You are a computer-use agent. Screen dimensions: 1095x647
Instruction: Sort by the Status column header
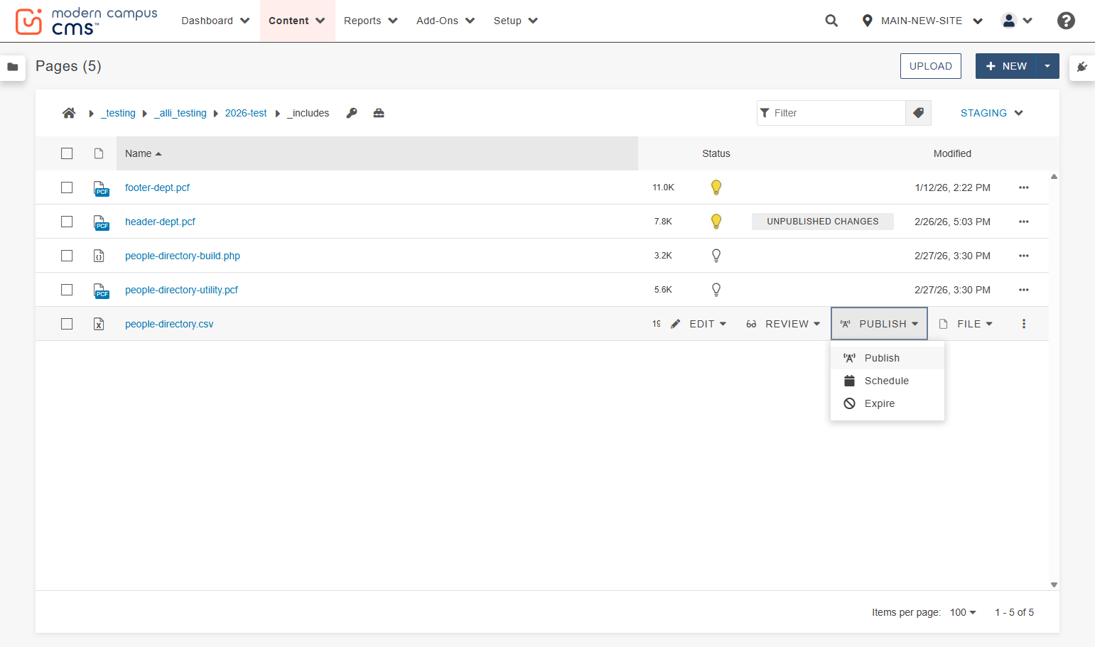716,153
